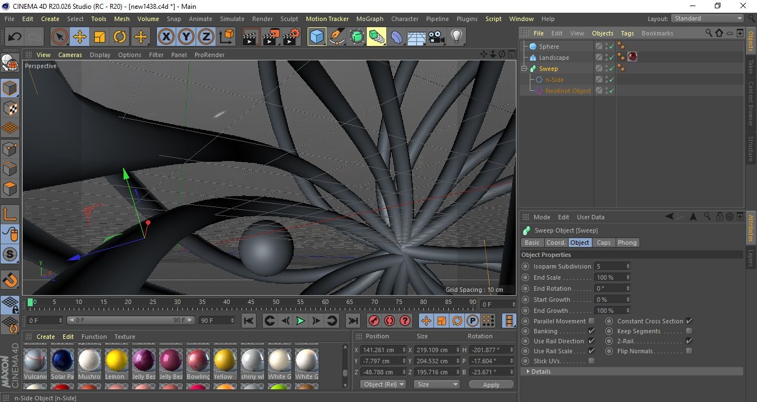This screenshot has height=402, width=757.
Task: Click the Undo arrow icon
Action: tap(15, 37)
